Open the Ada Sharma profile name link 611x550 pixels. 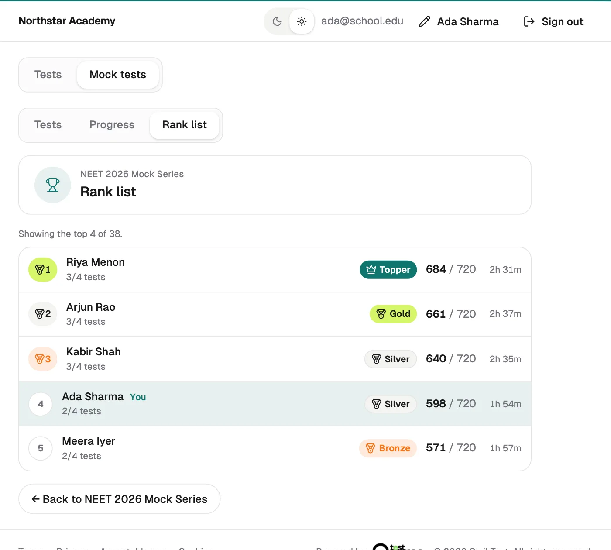coord(468,21)
